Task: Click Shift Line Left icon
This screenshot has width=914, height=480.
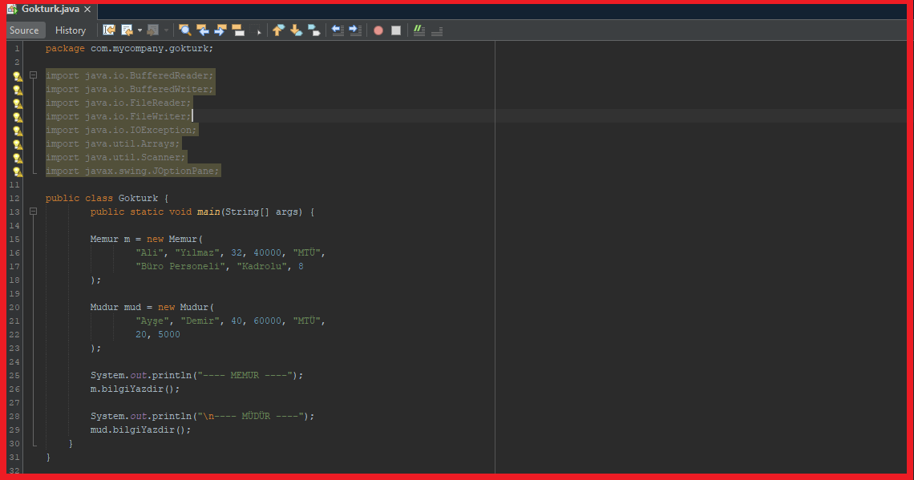Action: [338, 30]
